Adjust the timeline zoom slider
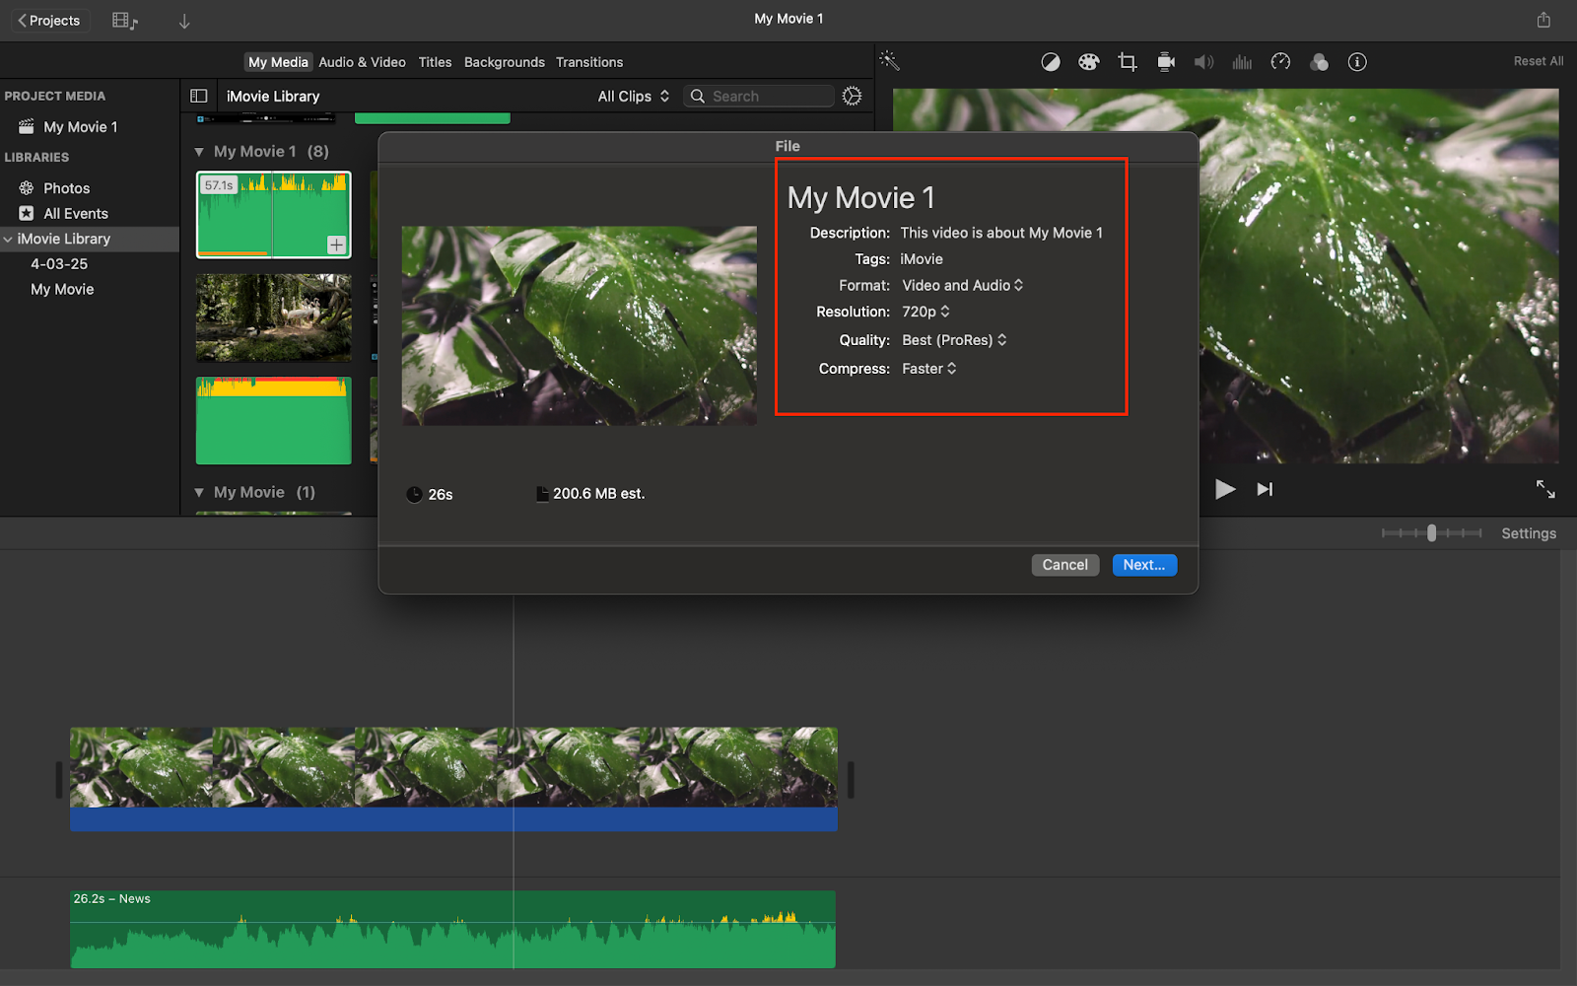This screenshot has width=1577, height=986. (1431, 533)
